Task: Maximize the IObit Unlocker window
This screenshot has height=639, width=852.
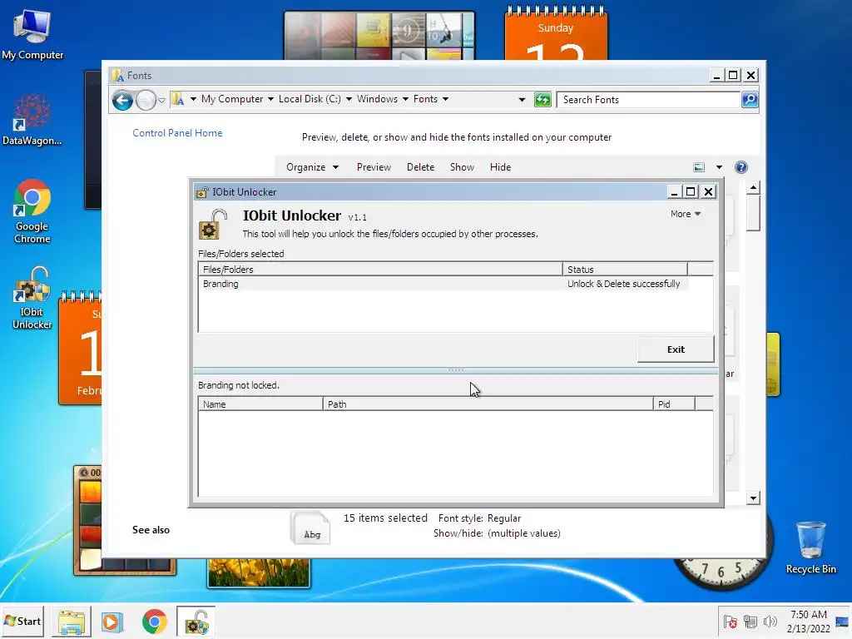Action: tap(691, 192)
